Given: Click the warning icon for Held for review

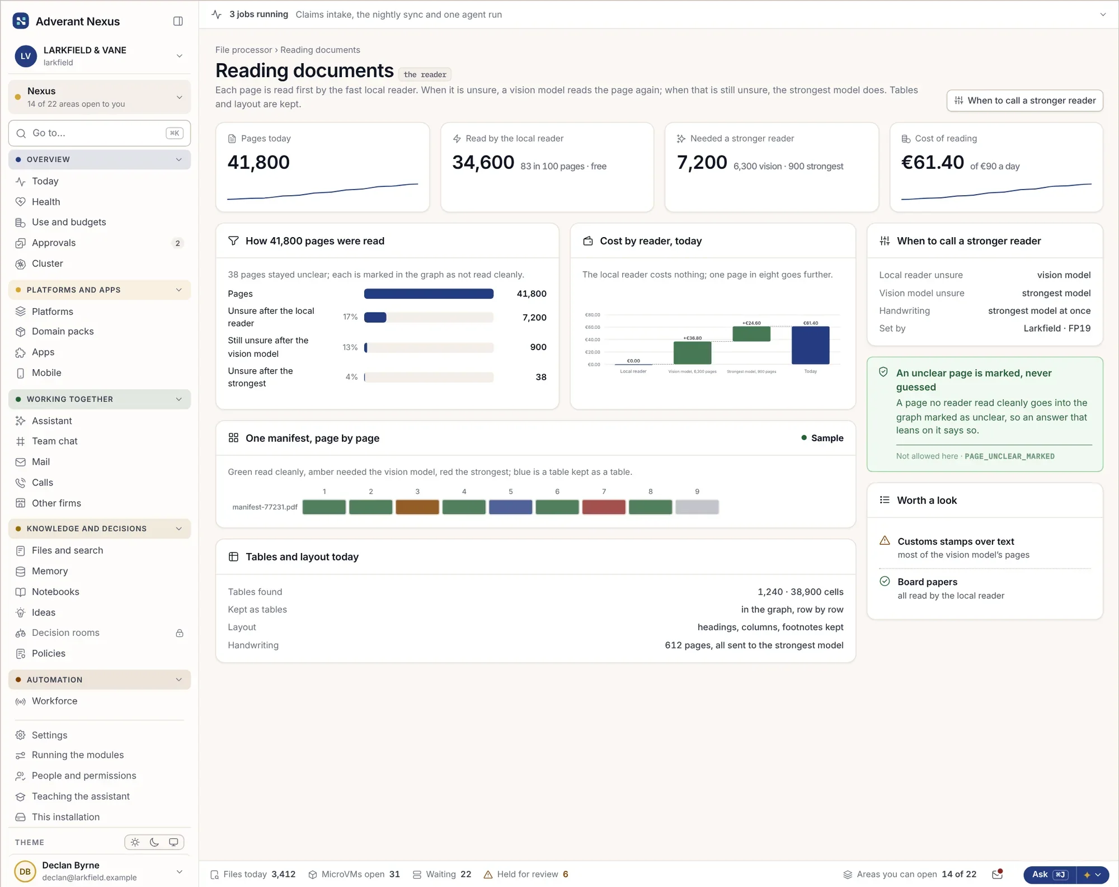Looking at the screenshot, I should 488,874.
